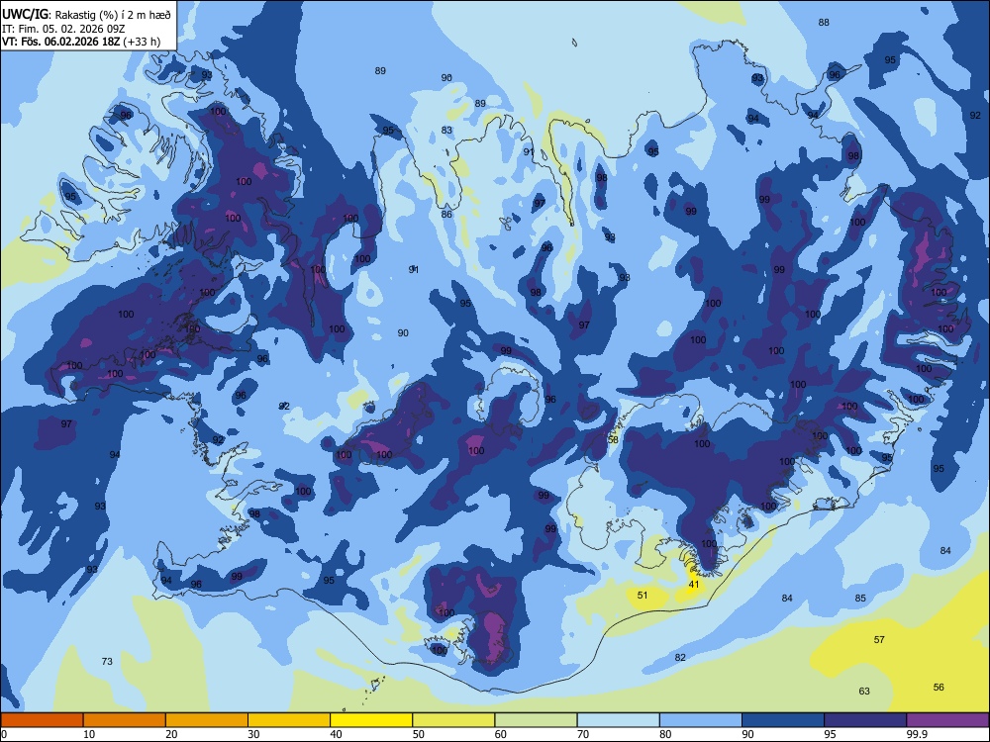990x742 pixels.
Task: Pick the purple above-99.9 legend swatch
Action: (947, 720)
